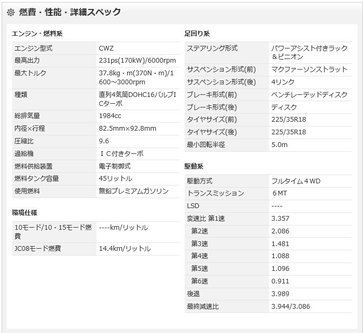Select fourth gear ratio 1.088
Screen dimensions: 363x333
pos(280,256)
